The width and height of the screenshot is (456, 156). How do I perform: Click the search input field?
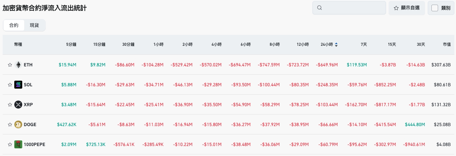(x=352, y=8)
